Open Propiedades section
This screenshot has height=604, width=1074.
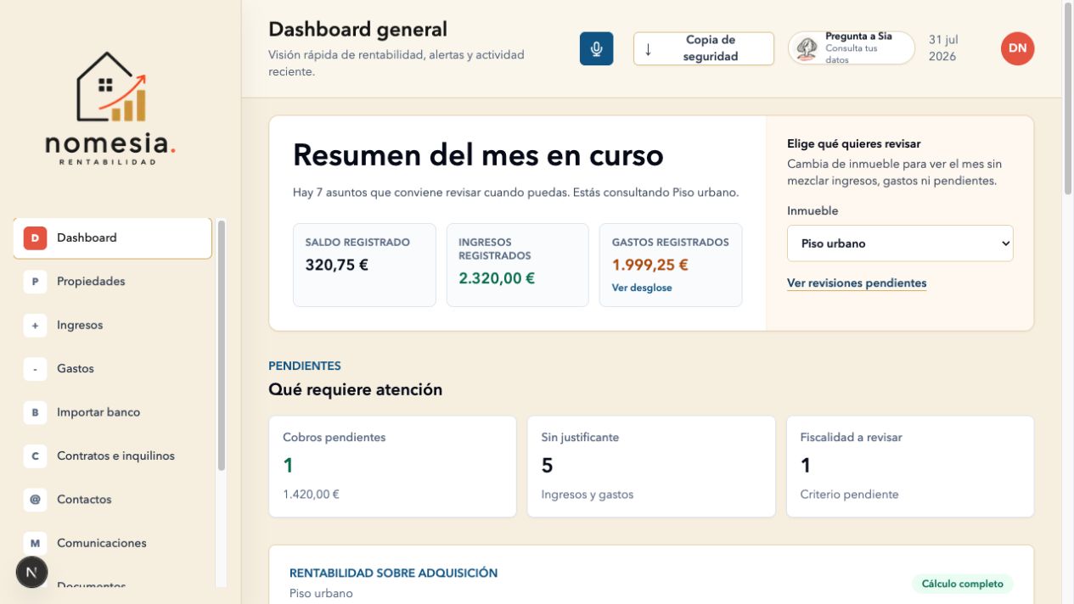[x=112, y=282]
